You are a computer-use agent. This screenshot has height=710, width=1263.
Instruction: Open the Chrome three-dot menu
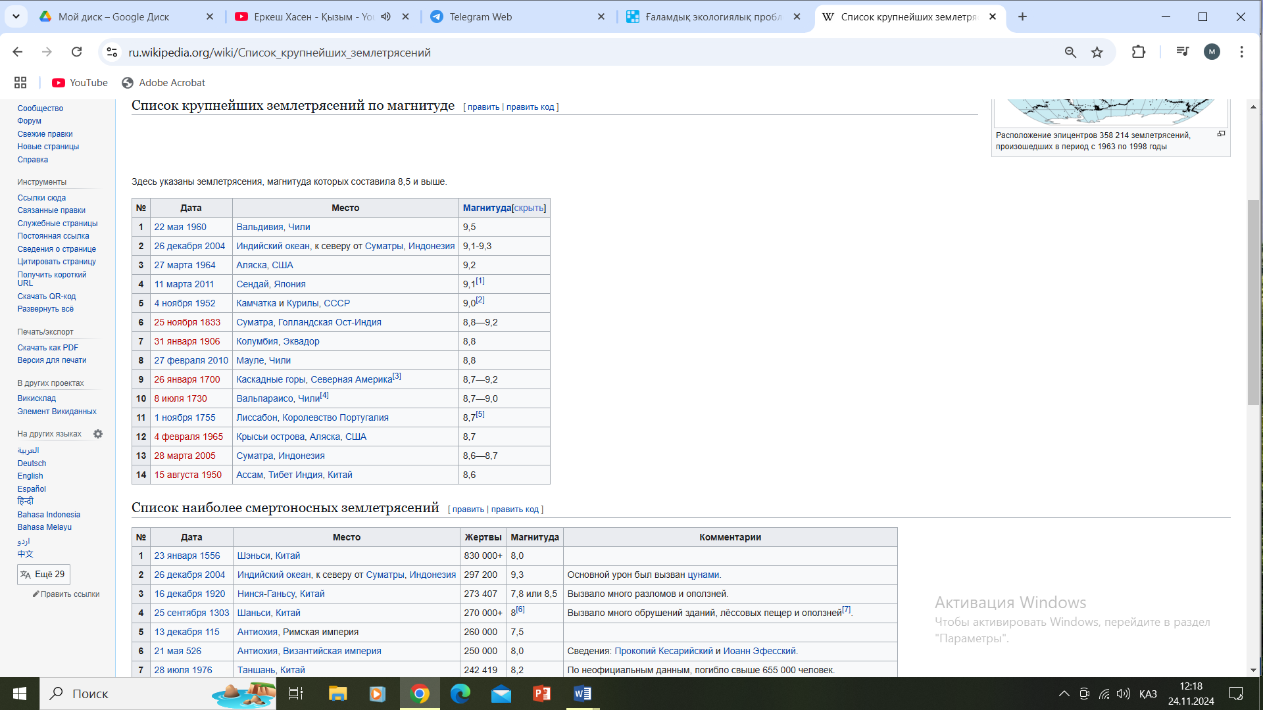[x=1241, y=52]
